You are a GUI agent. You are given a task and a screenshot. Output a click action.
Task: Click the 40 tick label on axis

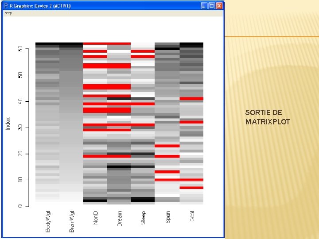(20, 101)
